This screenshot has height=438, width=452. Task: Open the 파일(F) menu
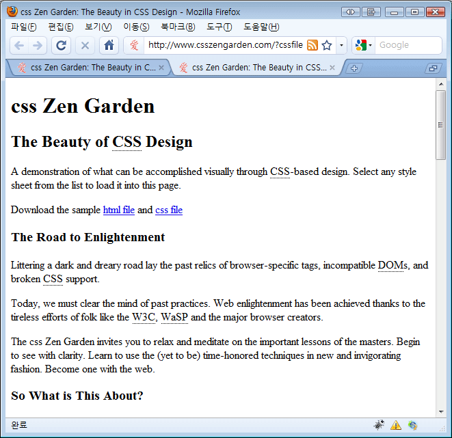24,27
